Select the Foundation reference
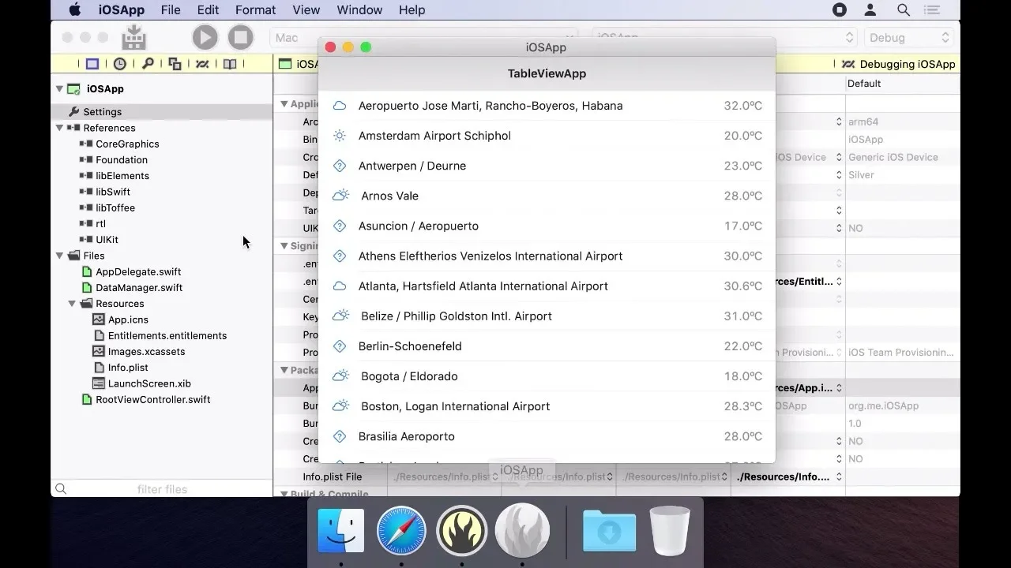Image resolution: width=1011 pixels, height=568 pixels. point(122,159)
